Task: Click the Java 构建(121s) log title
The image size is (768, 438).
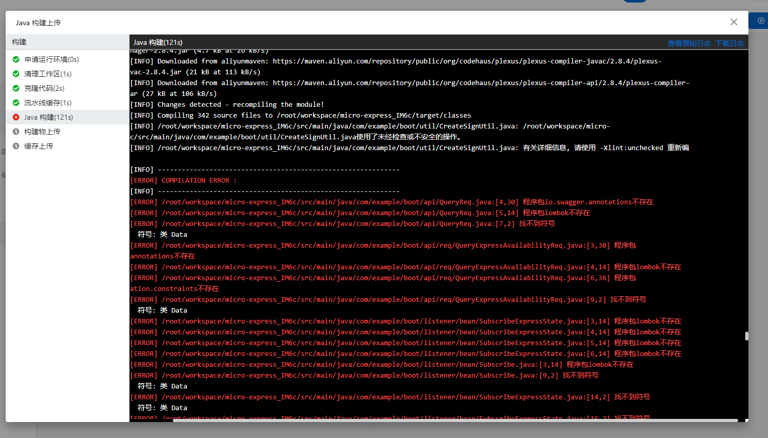Action: click(x=158, y=42)
